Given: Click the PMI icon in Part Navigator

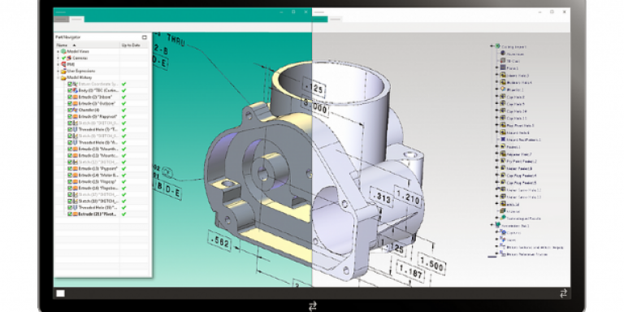Looking at the screenshot, I should pos(63,64).
